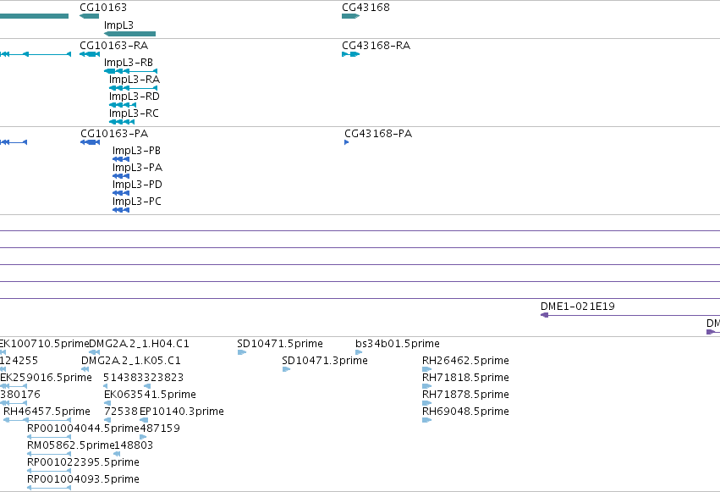Screen dimensions: 720x492
Task: Open protein CG43168-PA
Action: pyautogui.click(x=378, y=134)
